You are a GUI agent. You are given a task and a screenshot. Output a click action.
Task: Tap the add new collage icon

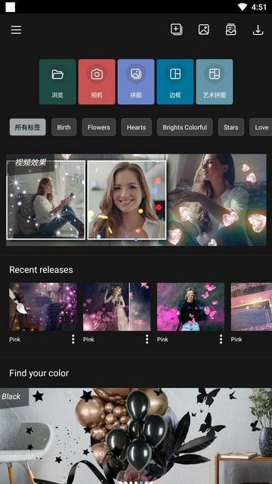click(x=176, y=29)
